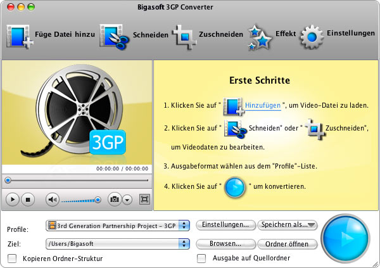This screenshot has height=268, width=380.
Task: Click the volume slider knob
Action: tap(98, 200)
